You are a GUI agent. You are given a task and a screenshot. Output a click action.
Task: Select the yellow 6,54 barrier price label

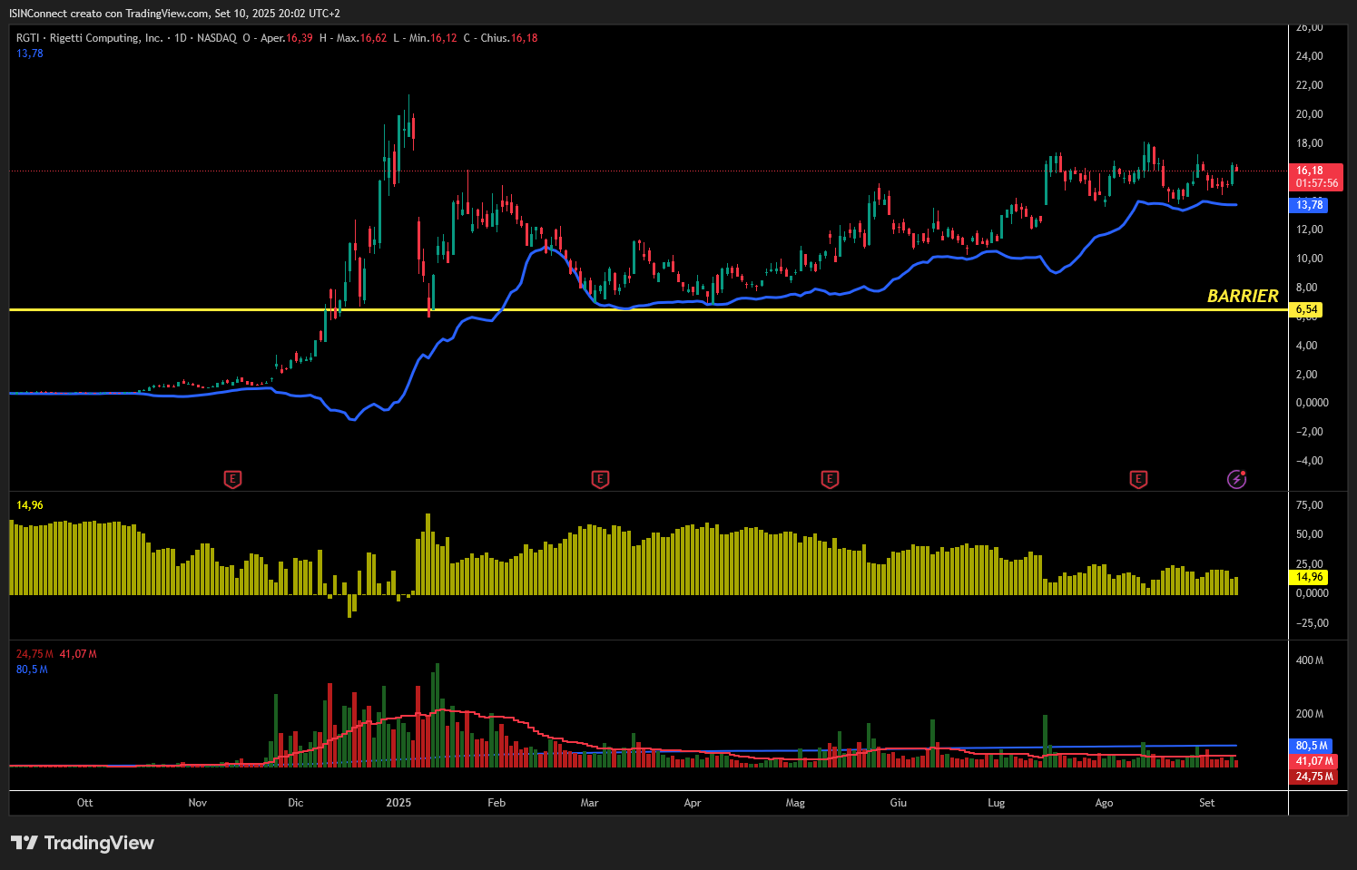pos(1307,309)
